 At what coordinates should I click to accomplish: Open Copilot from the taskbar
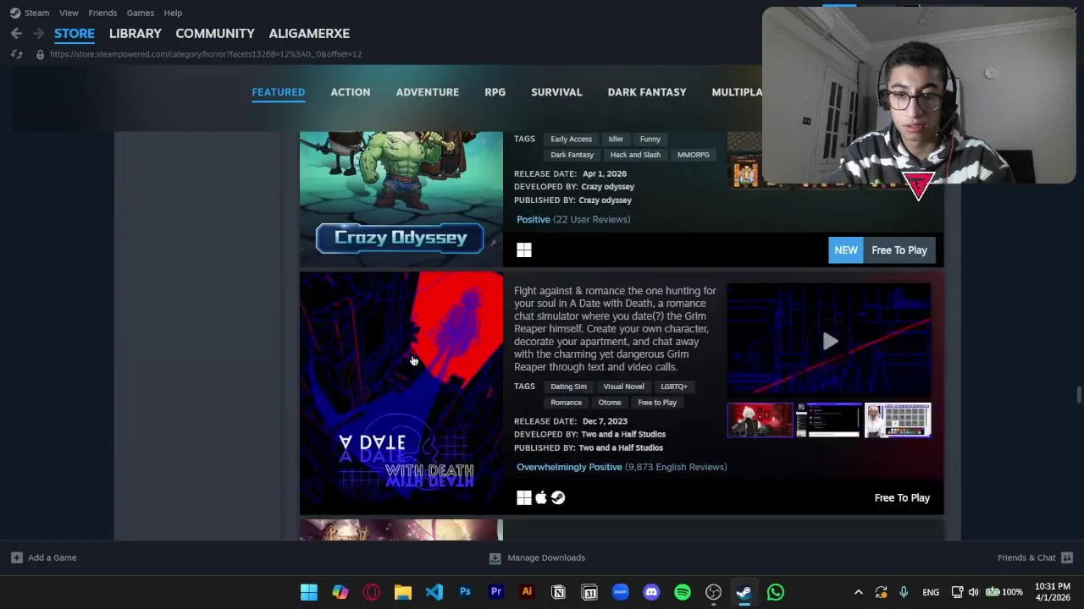pyautogui.click(x=340, y=592)
